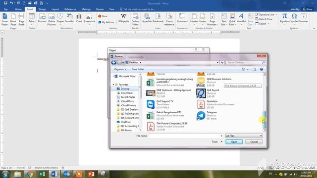Select OneDrive in navigation pane
Viewport: 317px width, 178px height.
(x=125, y=122)
